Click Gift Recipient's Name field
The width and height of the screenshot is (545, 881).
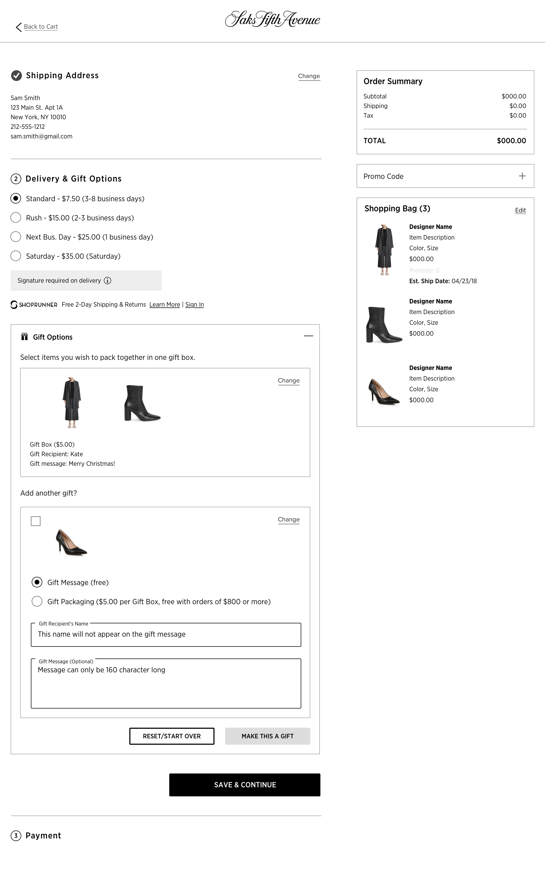tap(166, 635)
